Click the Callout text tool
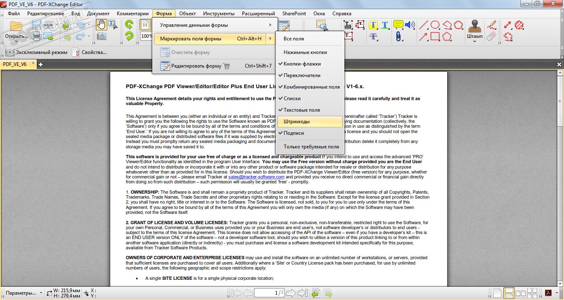Viewport: 564px width, 300px height. point(360,25)
